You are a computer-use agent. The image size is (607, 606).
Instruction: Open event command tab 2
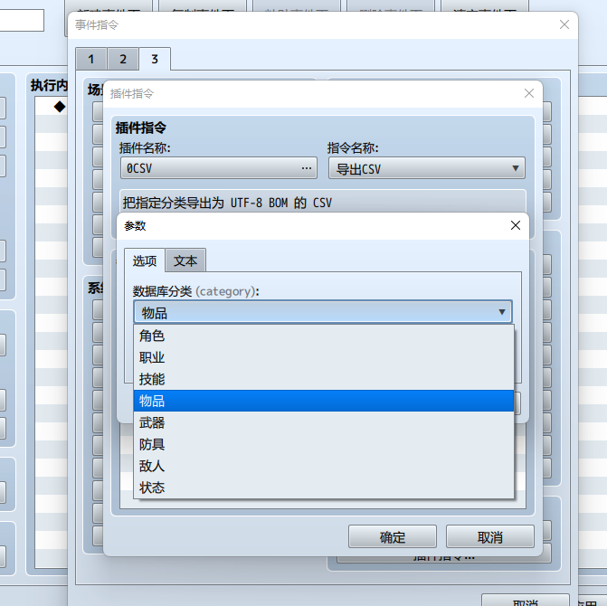tap(123, 59)
